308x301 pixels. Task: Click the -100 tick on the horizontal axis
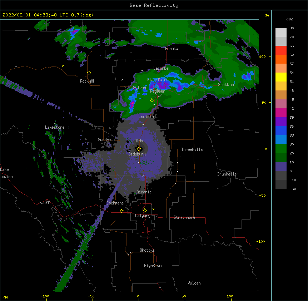[x=45, y=296]
